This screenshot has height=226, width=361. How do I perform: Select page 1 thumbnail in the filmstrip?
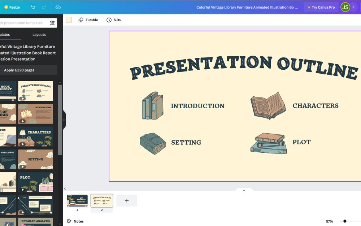tap(77, 201)
